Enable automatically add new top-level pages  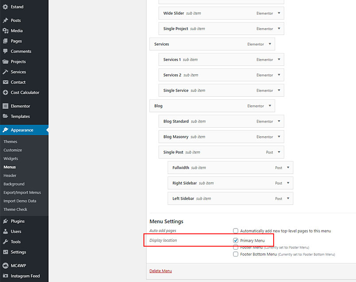(x=236, y=231)
